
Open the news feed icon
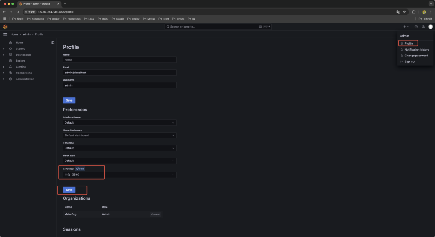point(423,27)
